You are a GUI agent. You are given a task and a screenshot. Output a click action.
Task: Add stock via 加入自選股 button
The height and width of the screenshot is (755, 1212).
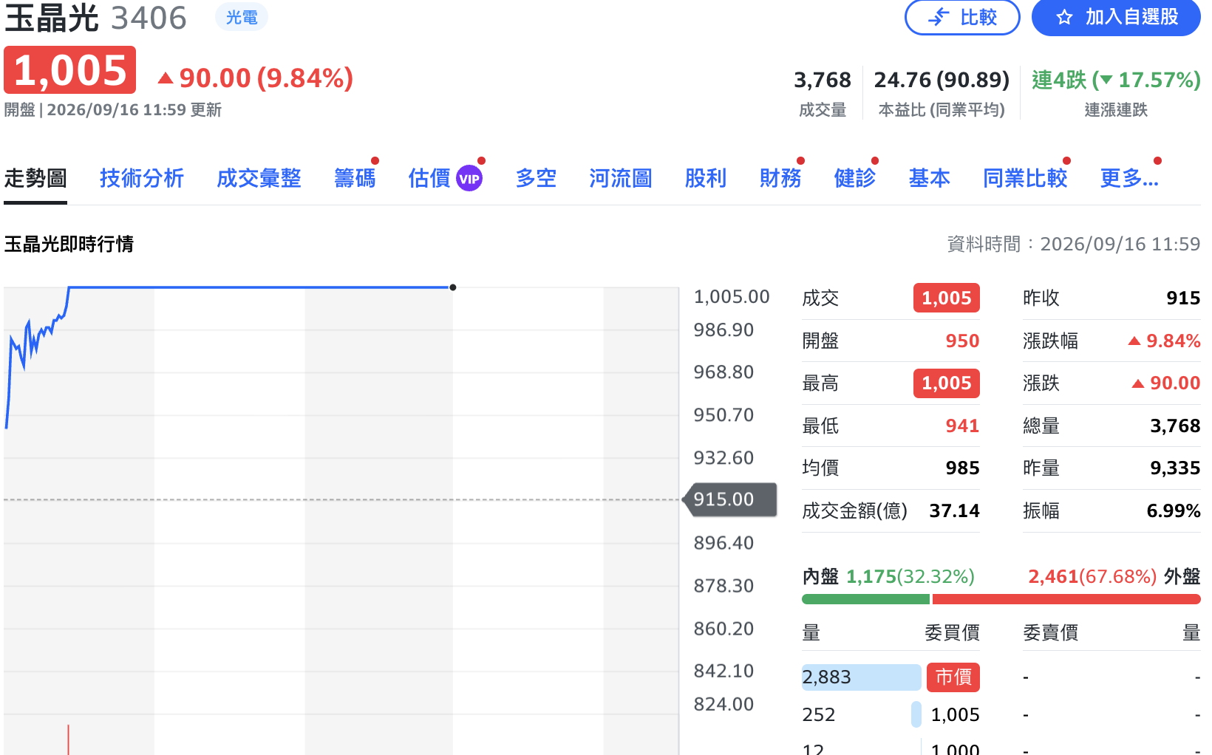point(1116,17)
